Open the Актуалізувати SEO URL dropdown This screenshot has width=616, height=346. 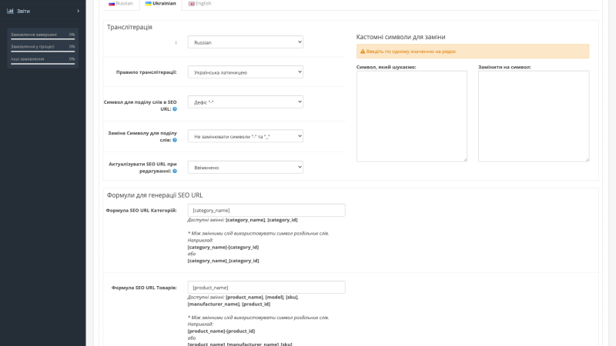tap(245, 167)
